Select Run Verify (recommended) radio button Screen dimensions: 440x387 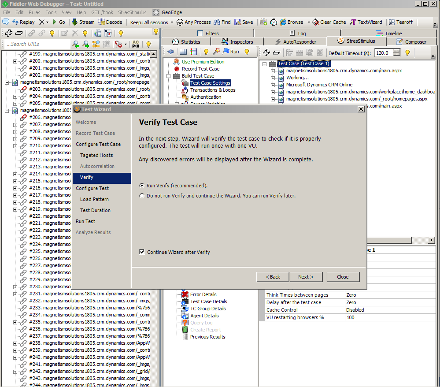coord(142,186)
